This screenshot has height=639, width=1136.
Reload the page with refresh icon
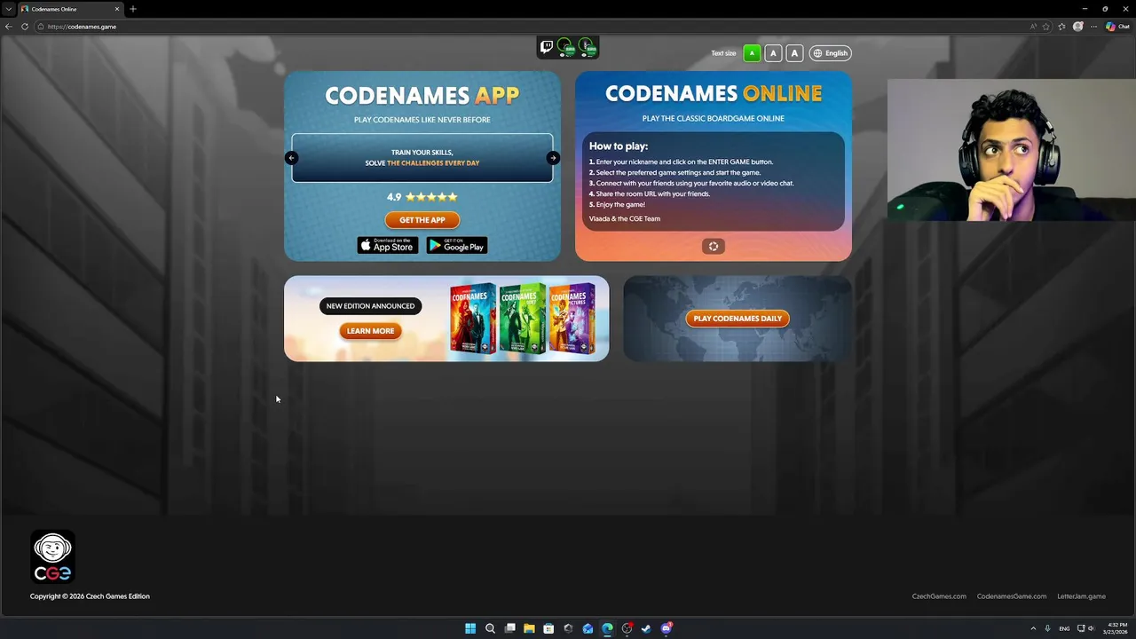[x=25, y=27]
